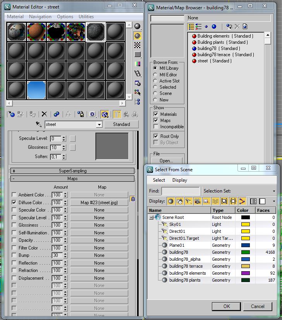Screen dimensions: 282x320
Task: Toggle Backlight icon in Material Editor
Action: pyautogui.click(x=138, y=36)
